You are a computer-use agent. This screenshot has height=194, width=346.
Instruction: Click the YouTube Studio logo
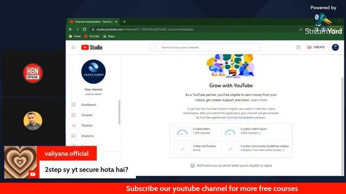92,47
